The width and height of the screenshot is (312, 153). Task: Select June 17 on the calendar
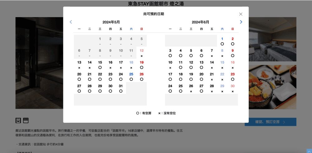click(x=170, y=76)
